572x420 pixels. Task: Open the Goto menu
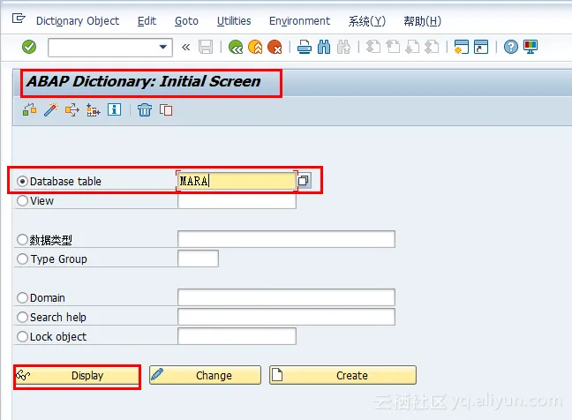click(x=186, y=21)
